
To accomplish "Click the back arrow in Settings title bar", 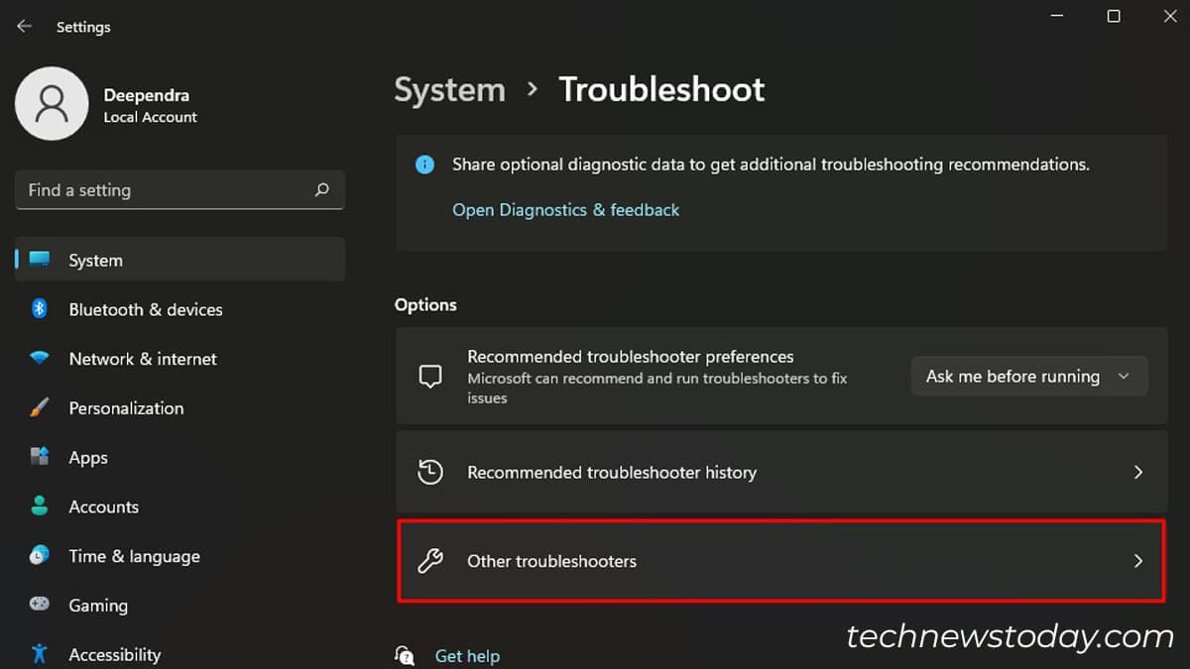I will click(x=25, y=27).
